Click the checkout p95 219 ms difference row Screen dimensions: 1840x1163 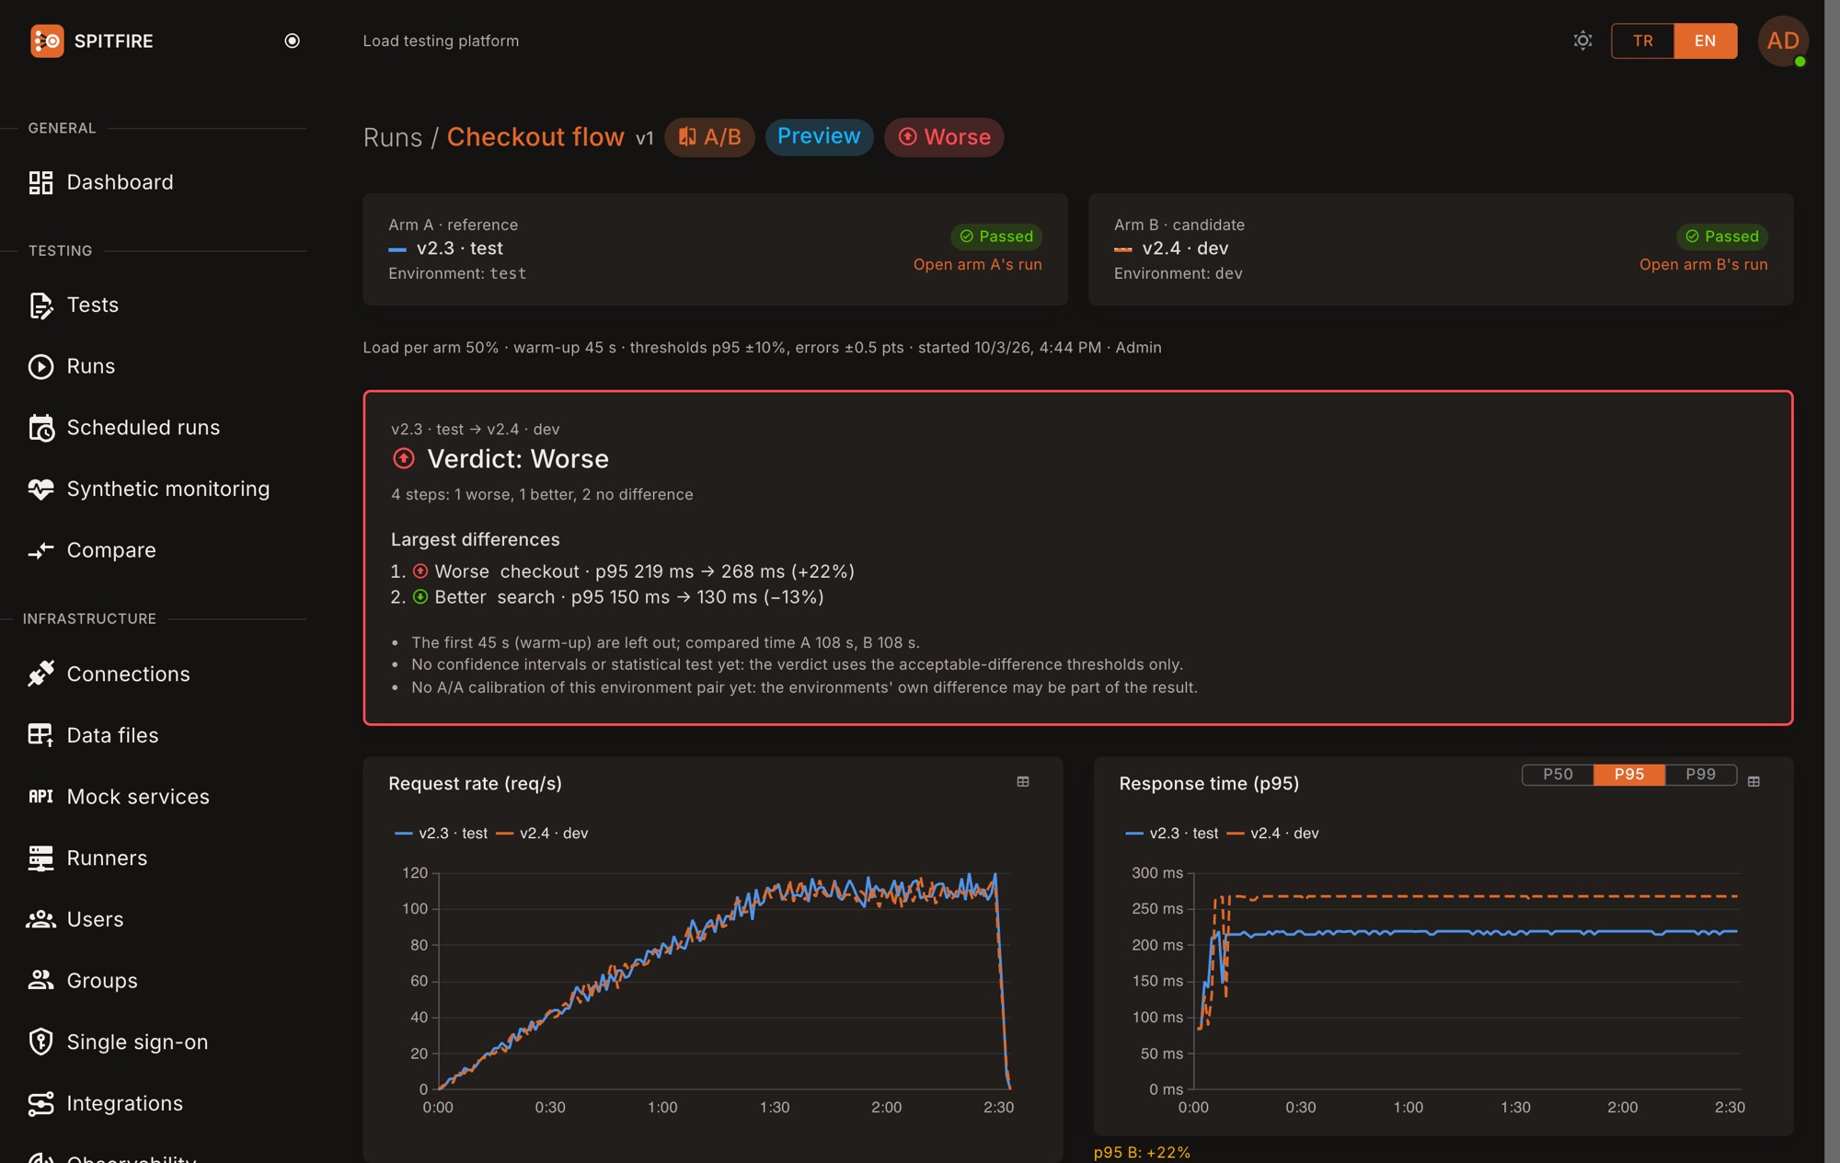pos(623,571)
